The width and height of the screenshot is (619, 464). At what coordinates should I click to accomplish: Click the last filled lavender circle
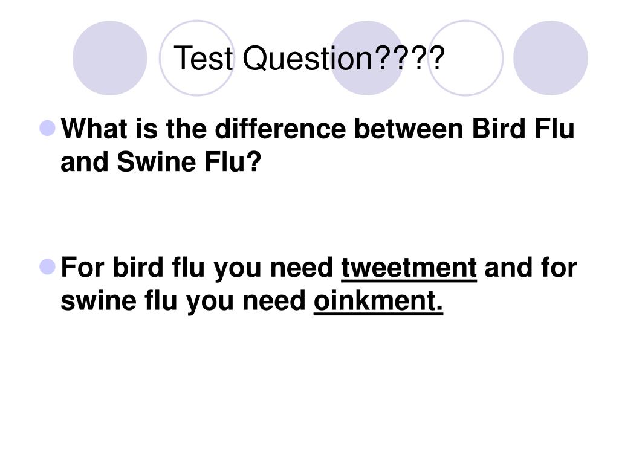550,58
